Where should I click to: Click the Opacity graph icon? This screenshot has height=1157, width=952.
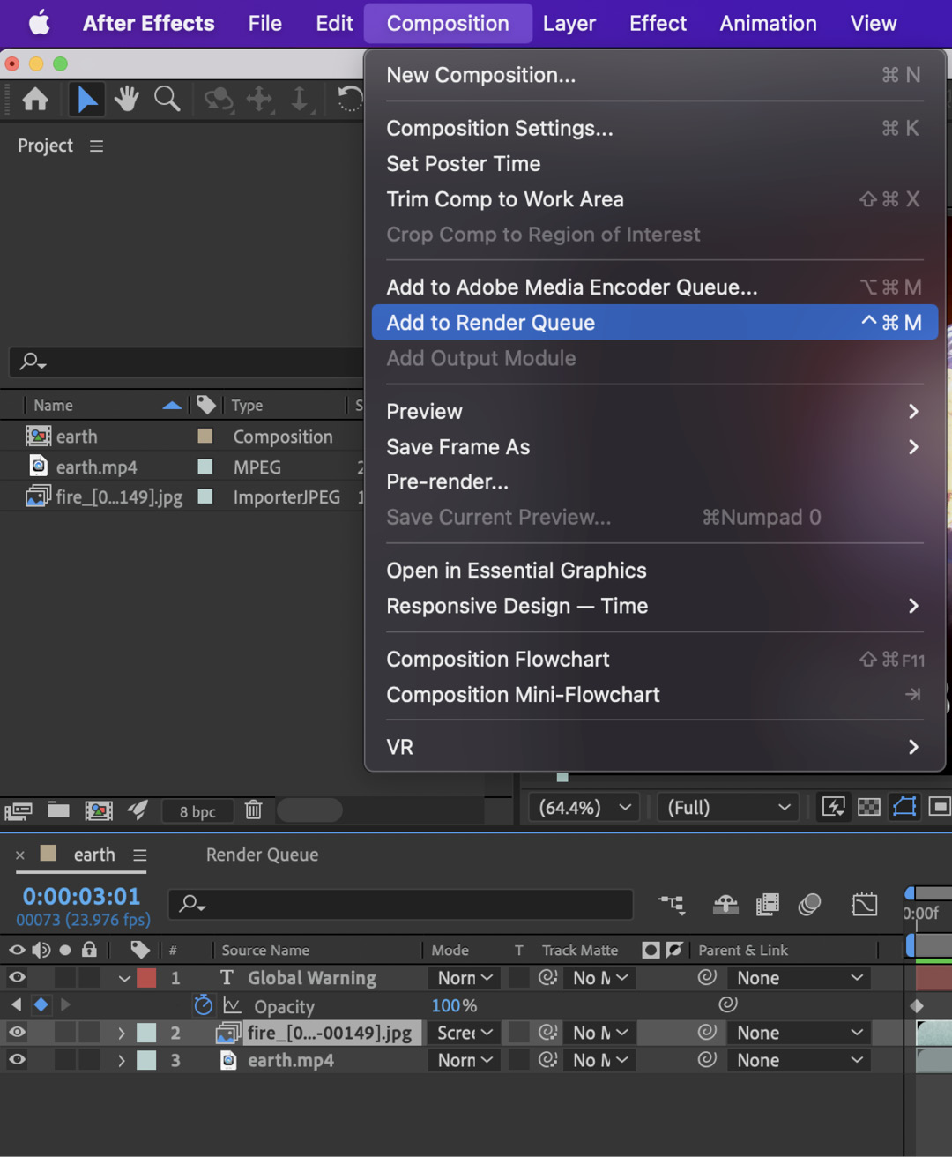[x=232, y=1005]
